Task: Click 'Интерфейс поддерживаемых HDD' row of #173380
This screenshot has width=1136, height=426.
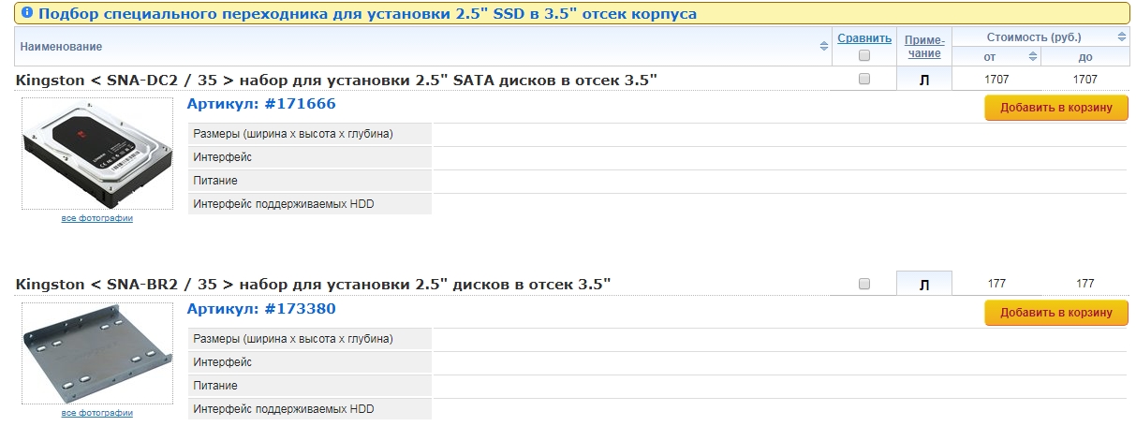Action: [657, 409]
